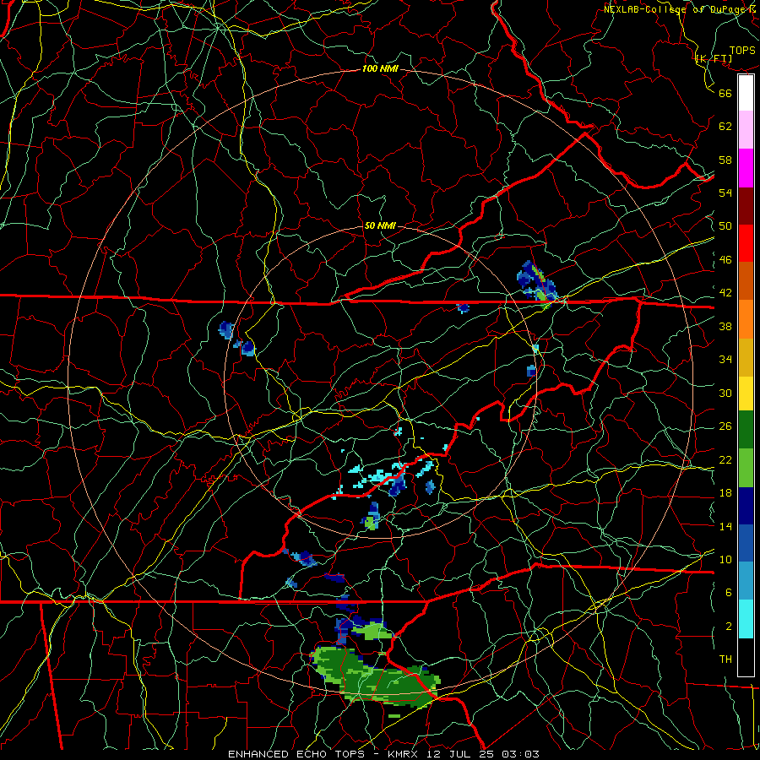Click the "03:03" timestamp in the footer
Image resolution: width=760 pixels, height=760 pixels.
pyautogui.click(x=520, y=754)
